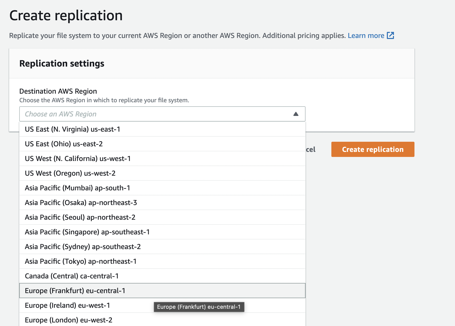Collapse the region dropdown using the arrow
Viewport: 455px width, 326px height.
[296, 114]
